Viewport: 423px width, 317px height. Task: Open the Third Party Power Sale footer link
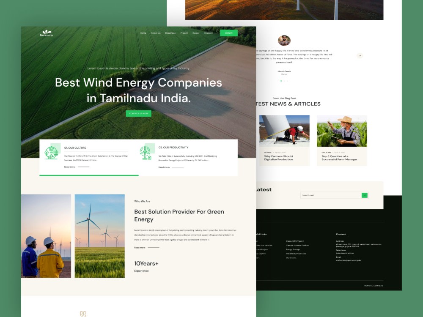pos(296,254)
